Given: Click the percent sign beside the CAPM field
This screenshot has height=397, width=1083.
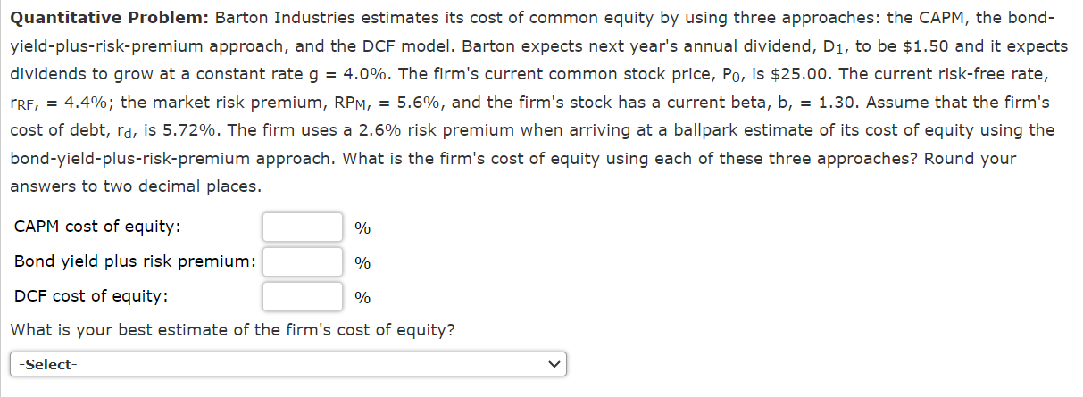Looking at the screenshot, I should point(362,227).
